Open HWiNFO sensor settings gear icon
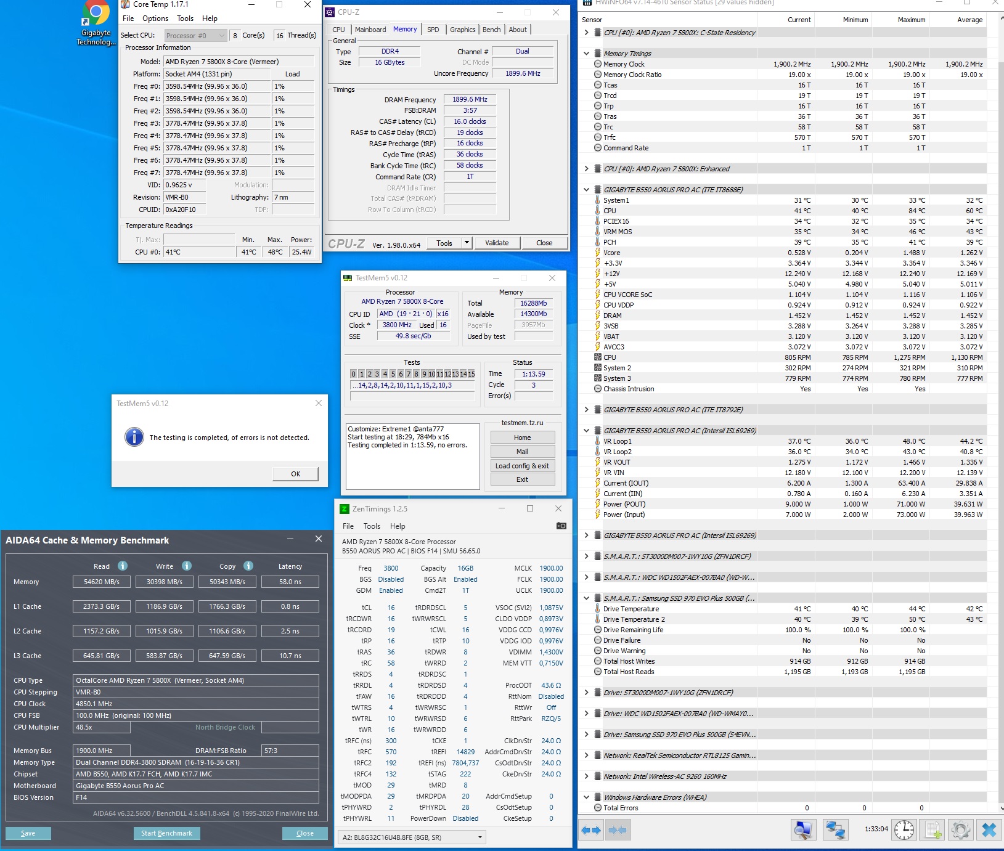This screenshot has width=1004, height=851. (961, 830)
